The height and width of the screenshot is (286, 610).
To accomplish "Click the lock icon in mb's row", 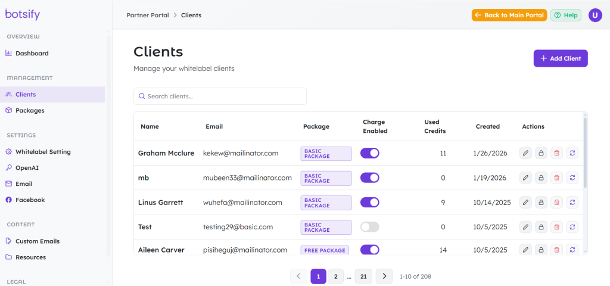I will (541, 178).
